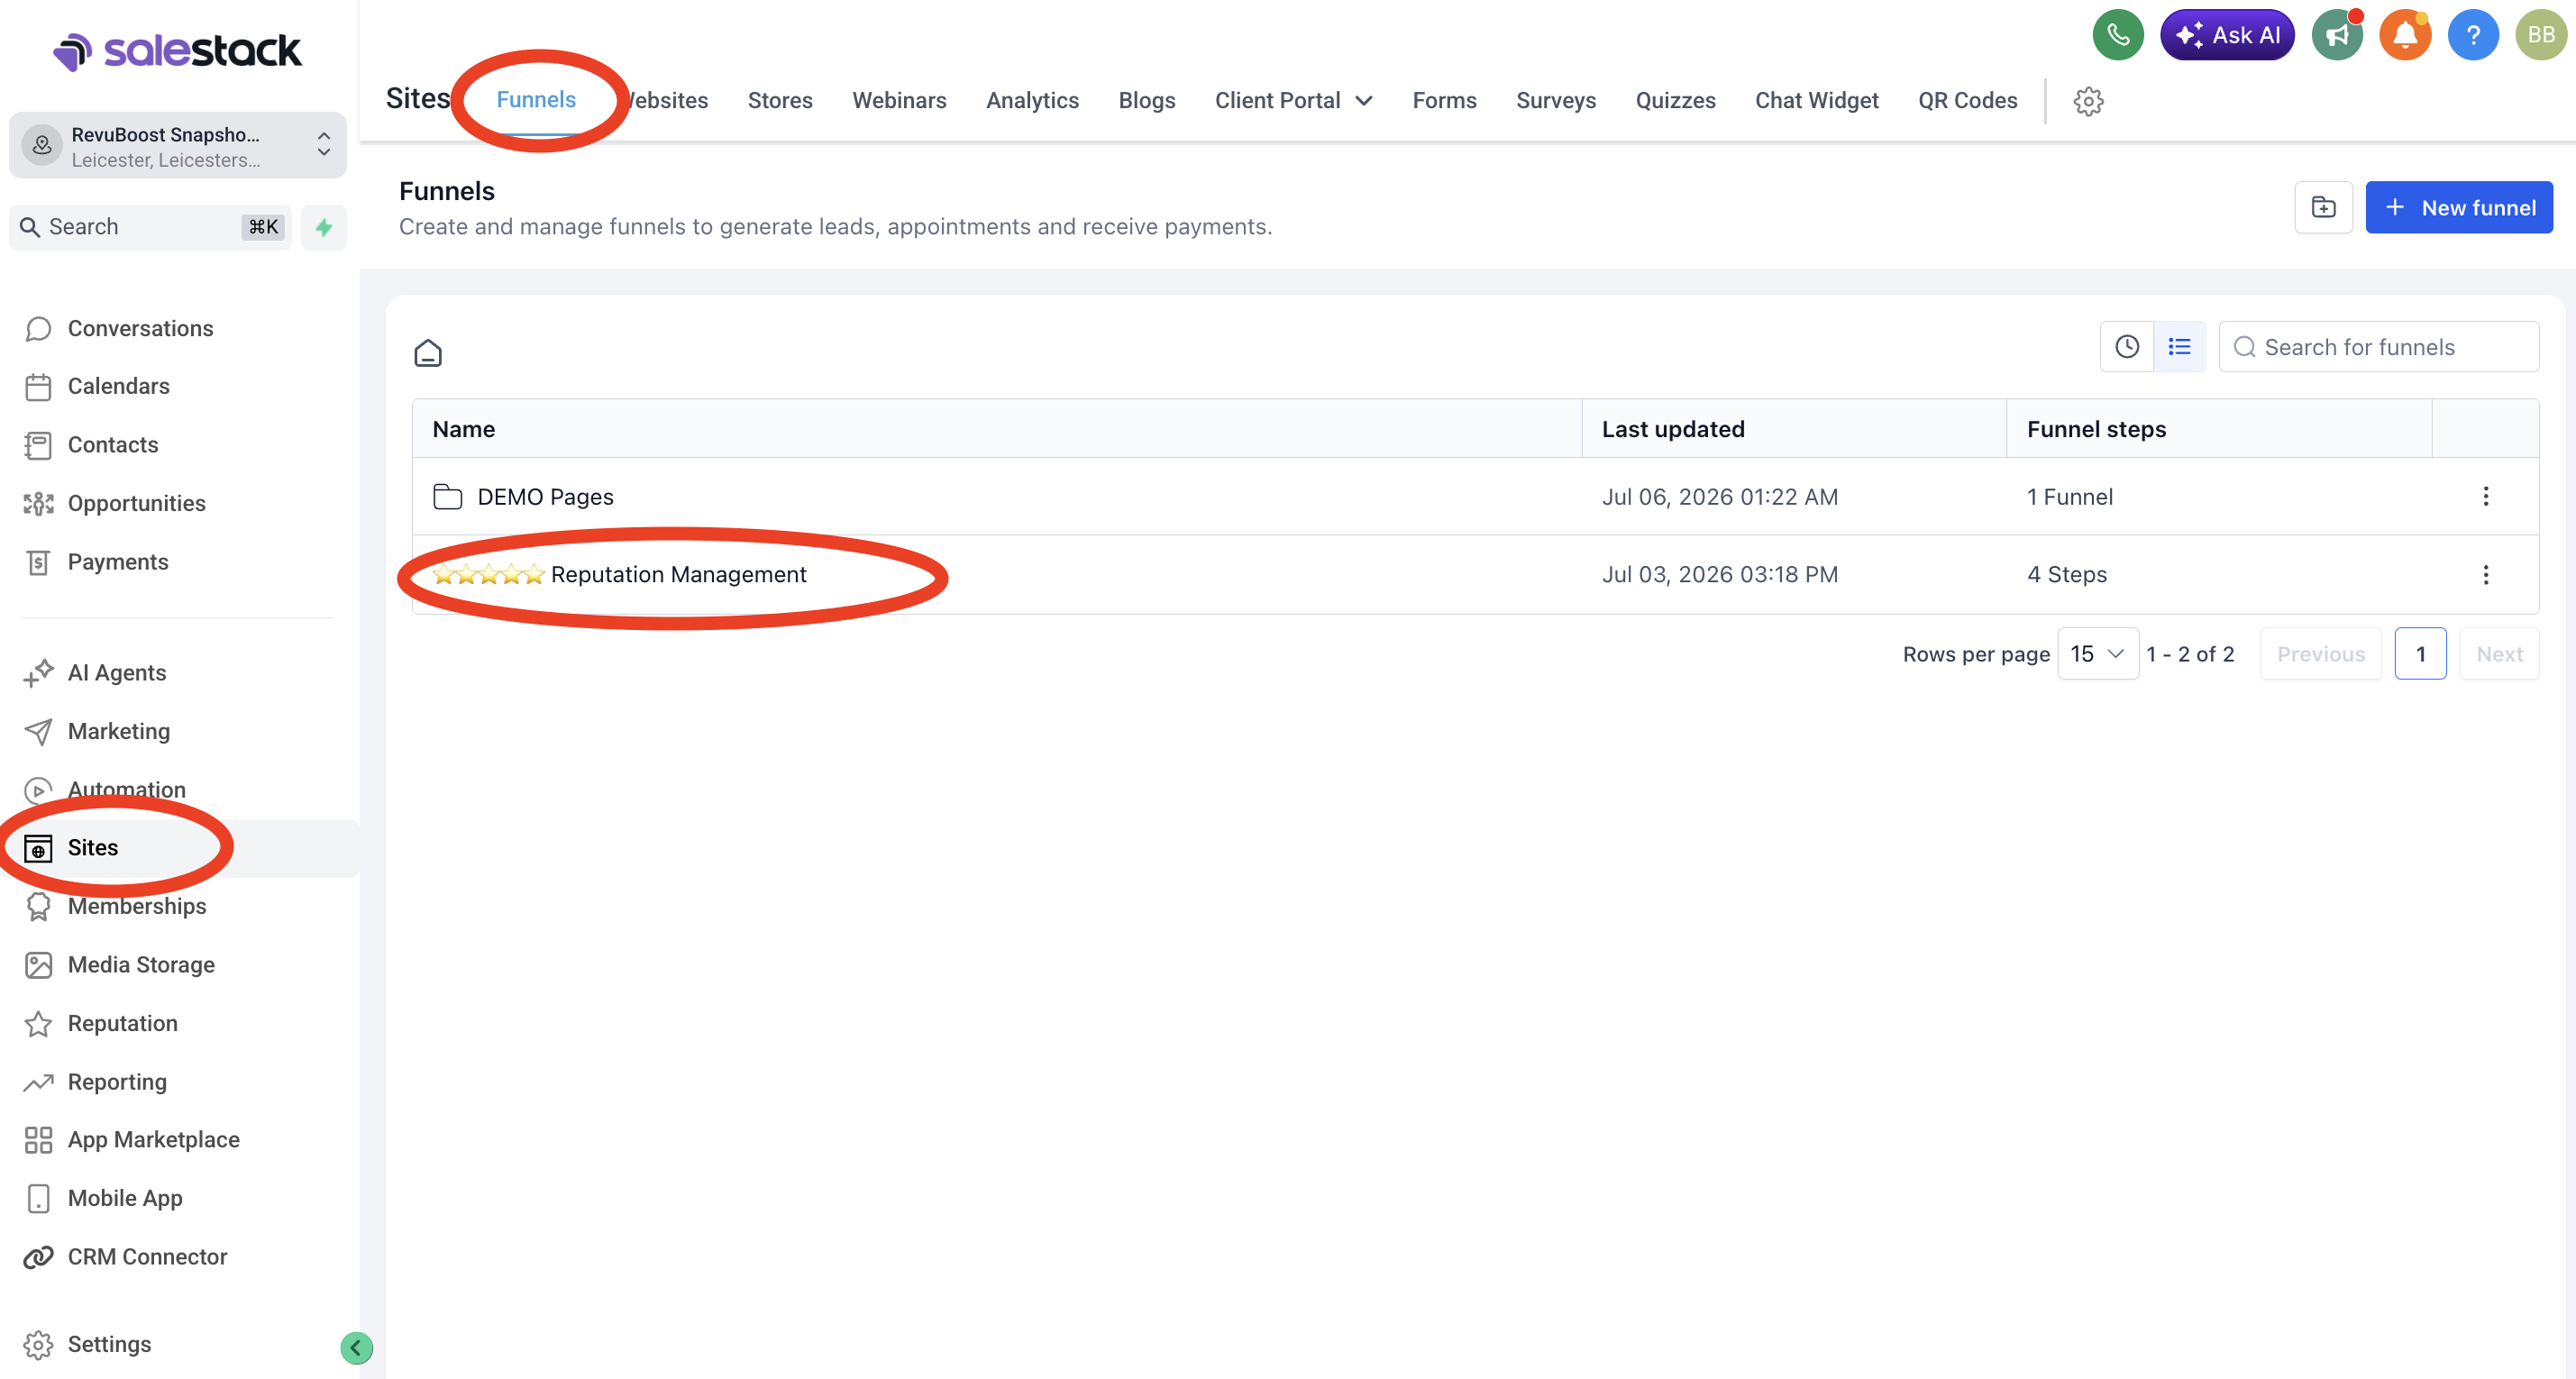Viewport: 2576px width, 1379px height.
Task: Switch to the Funnels tab
Action: pos(536,100)
